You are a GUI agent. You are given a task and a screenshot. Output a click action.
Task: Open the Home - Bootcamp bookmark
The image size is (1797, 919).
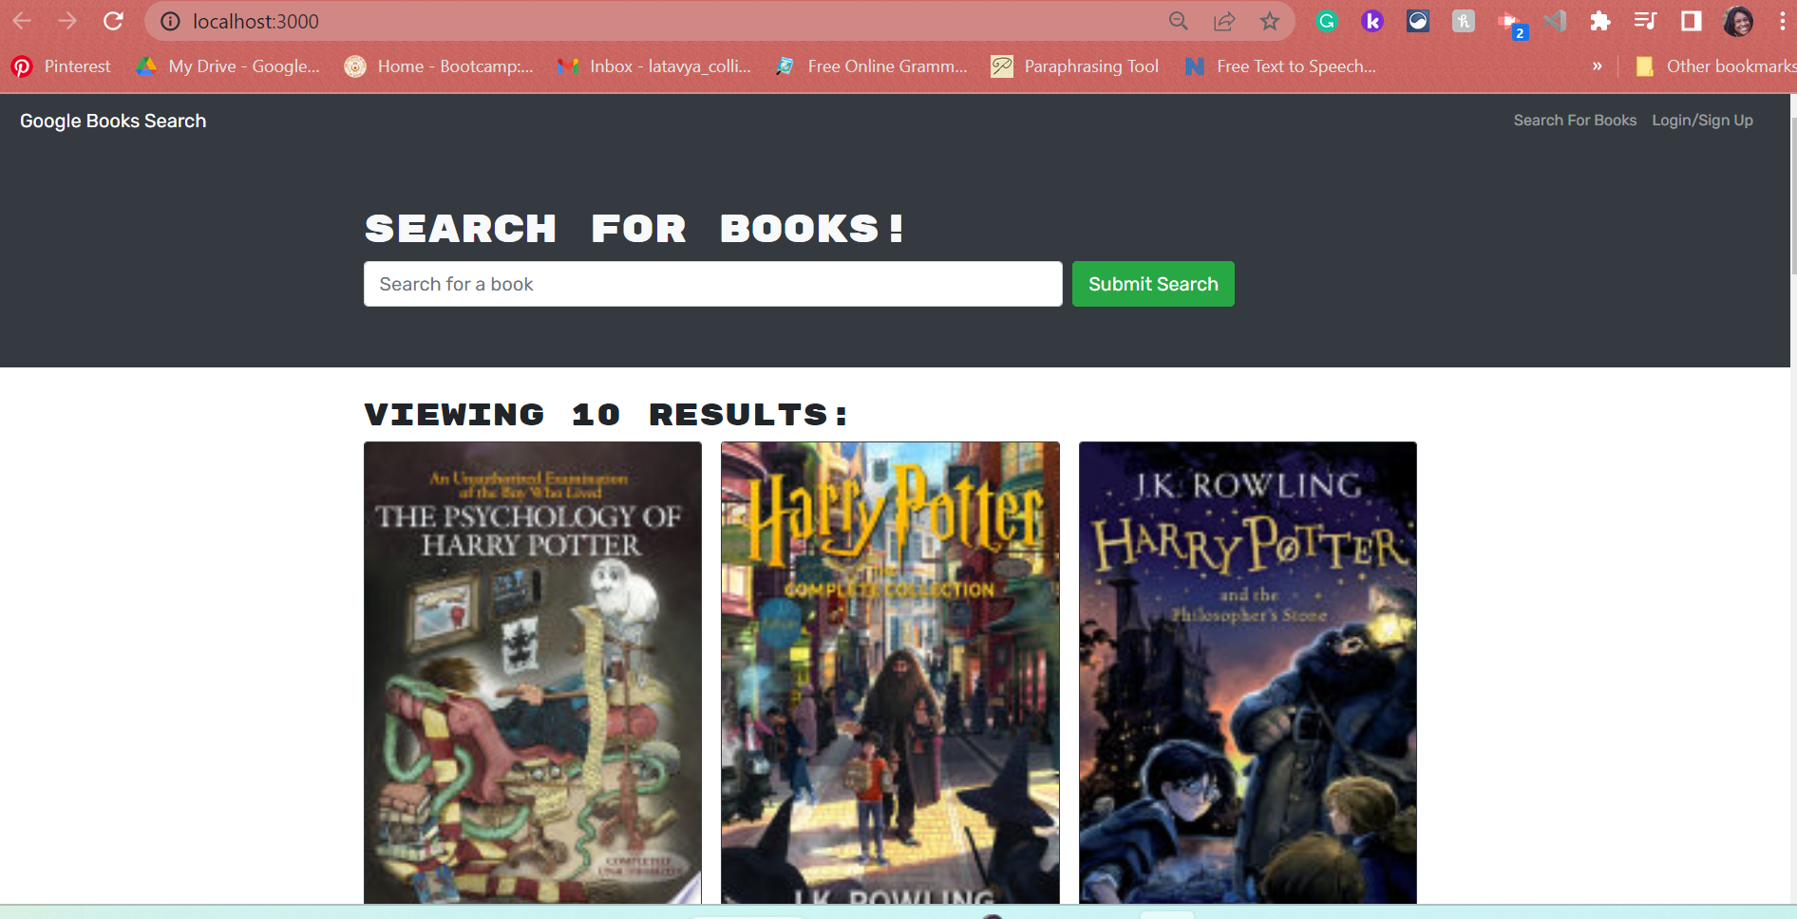pyautogui.click(x=439, y=66)
